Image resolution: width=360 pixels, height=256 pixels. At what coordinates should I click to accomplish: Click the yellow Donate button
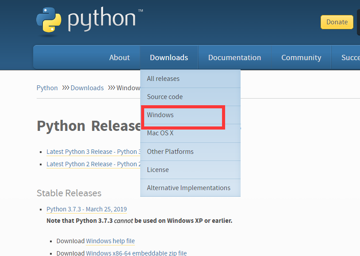click(x=337, y=22)
